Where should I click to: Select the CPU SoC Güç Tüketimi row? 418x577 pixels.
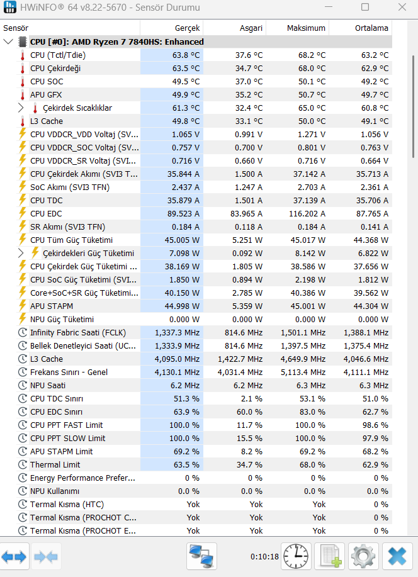click(x=204, y=280)
